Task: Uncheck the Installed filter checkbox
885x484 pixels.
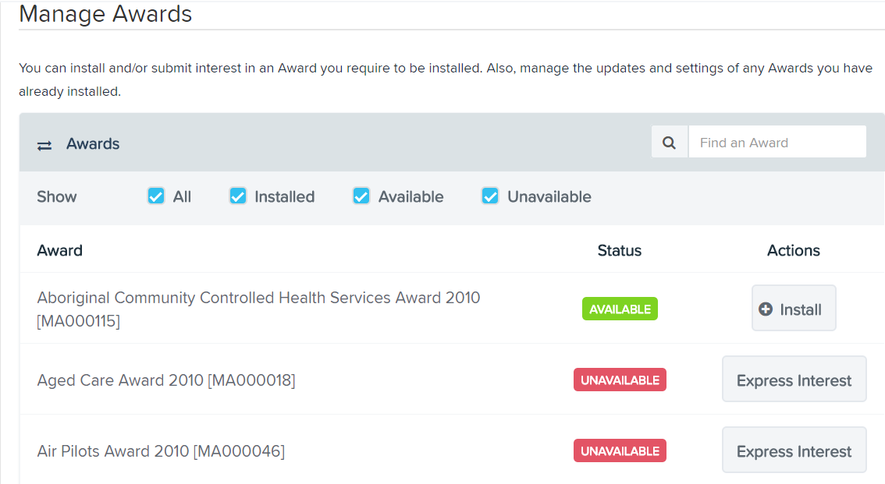Action: tap(237, 196)
